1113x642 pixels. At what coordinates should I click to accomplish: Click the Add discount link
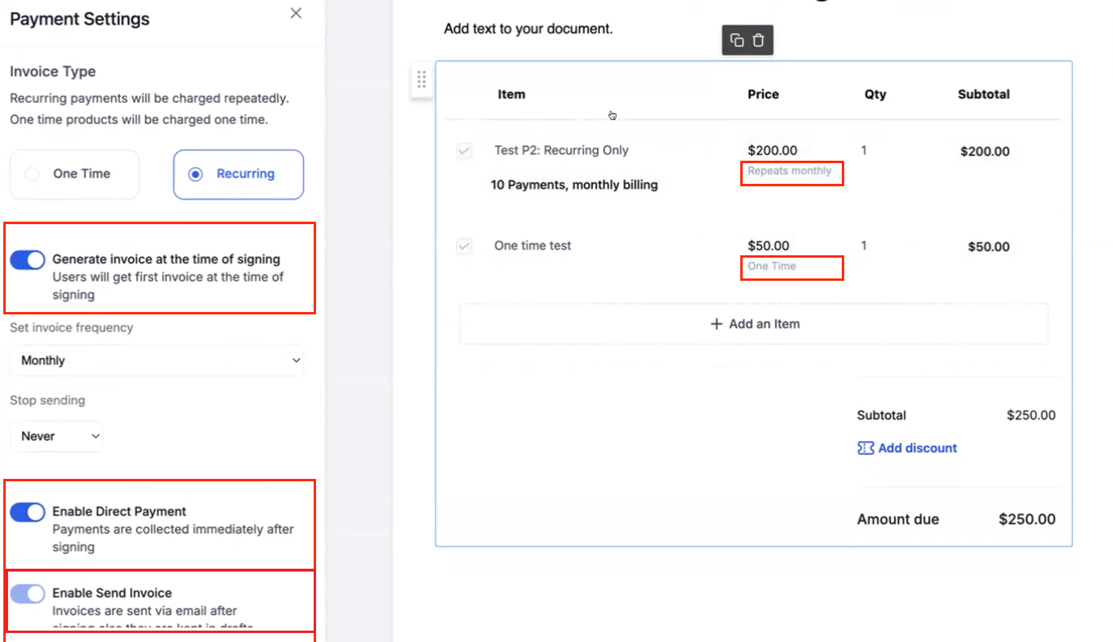point(917,448)
